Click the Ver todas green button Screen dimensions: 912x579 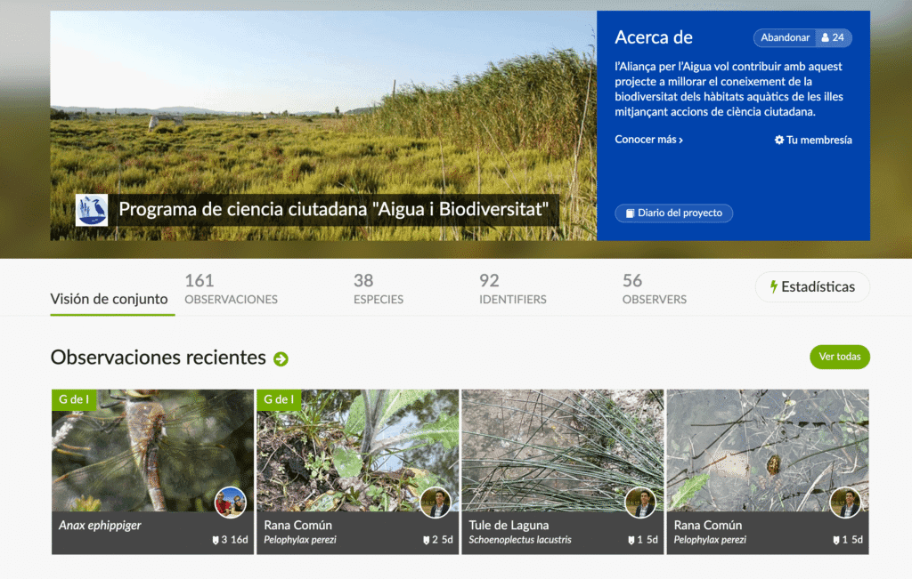pyautogui.click(x=839, y=357)
